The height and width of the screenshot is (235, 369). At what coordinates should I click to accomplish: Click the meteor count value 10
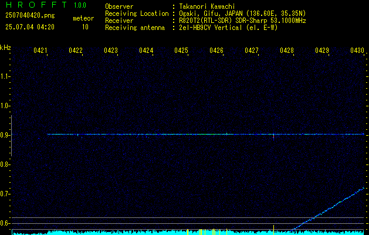85,27
